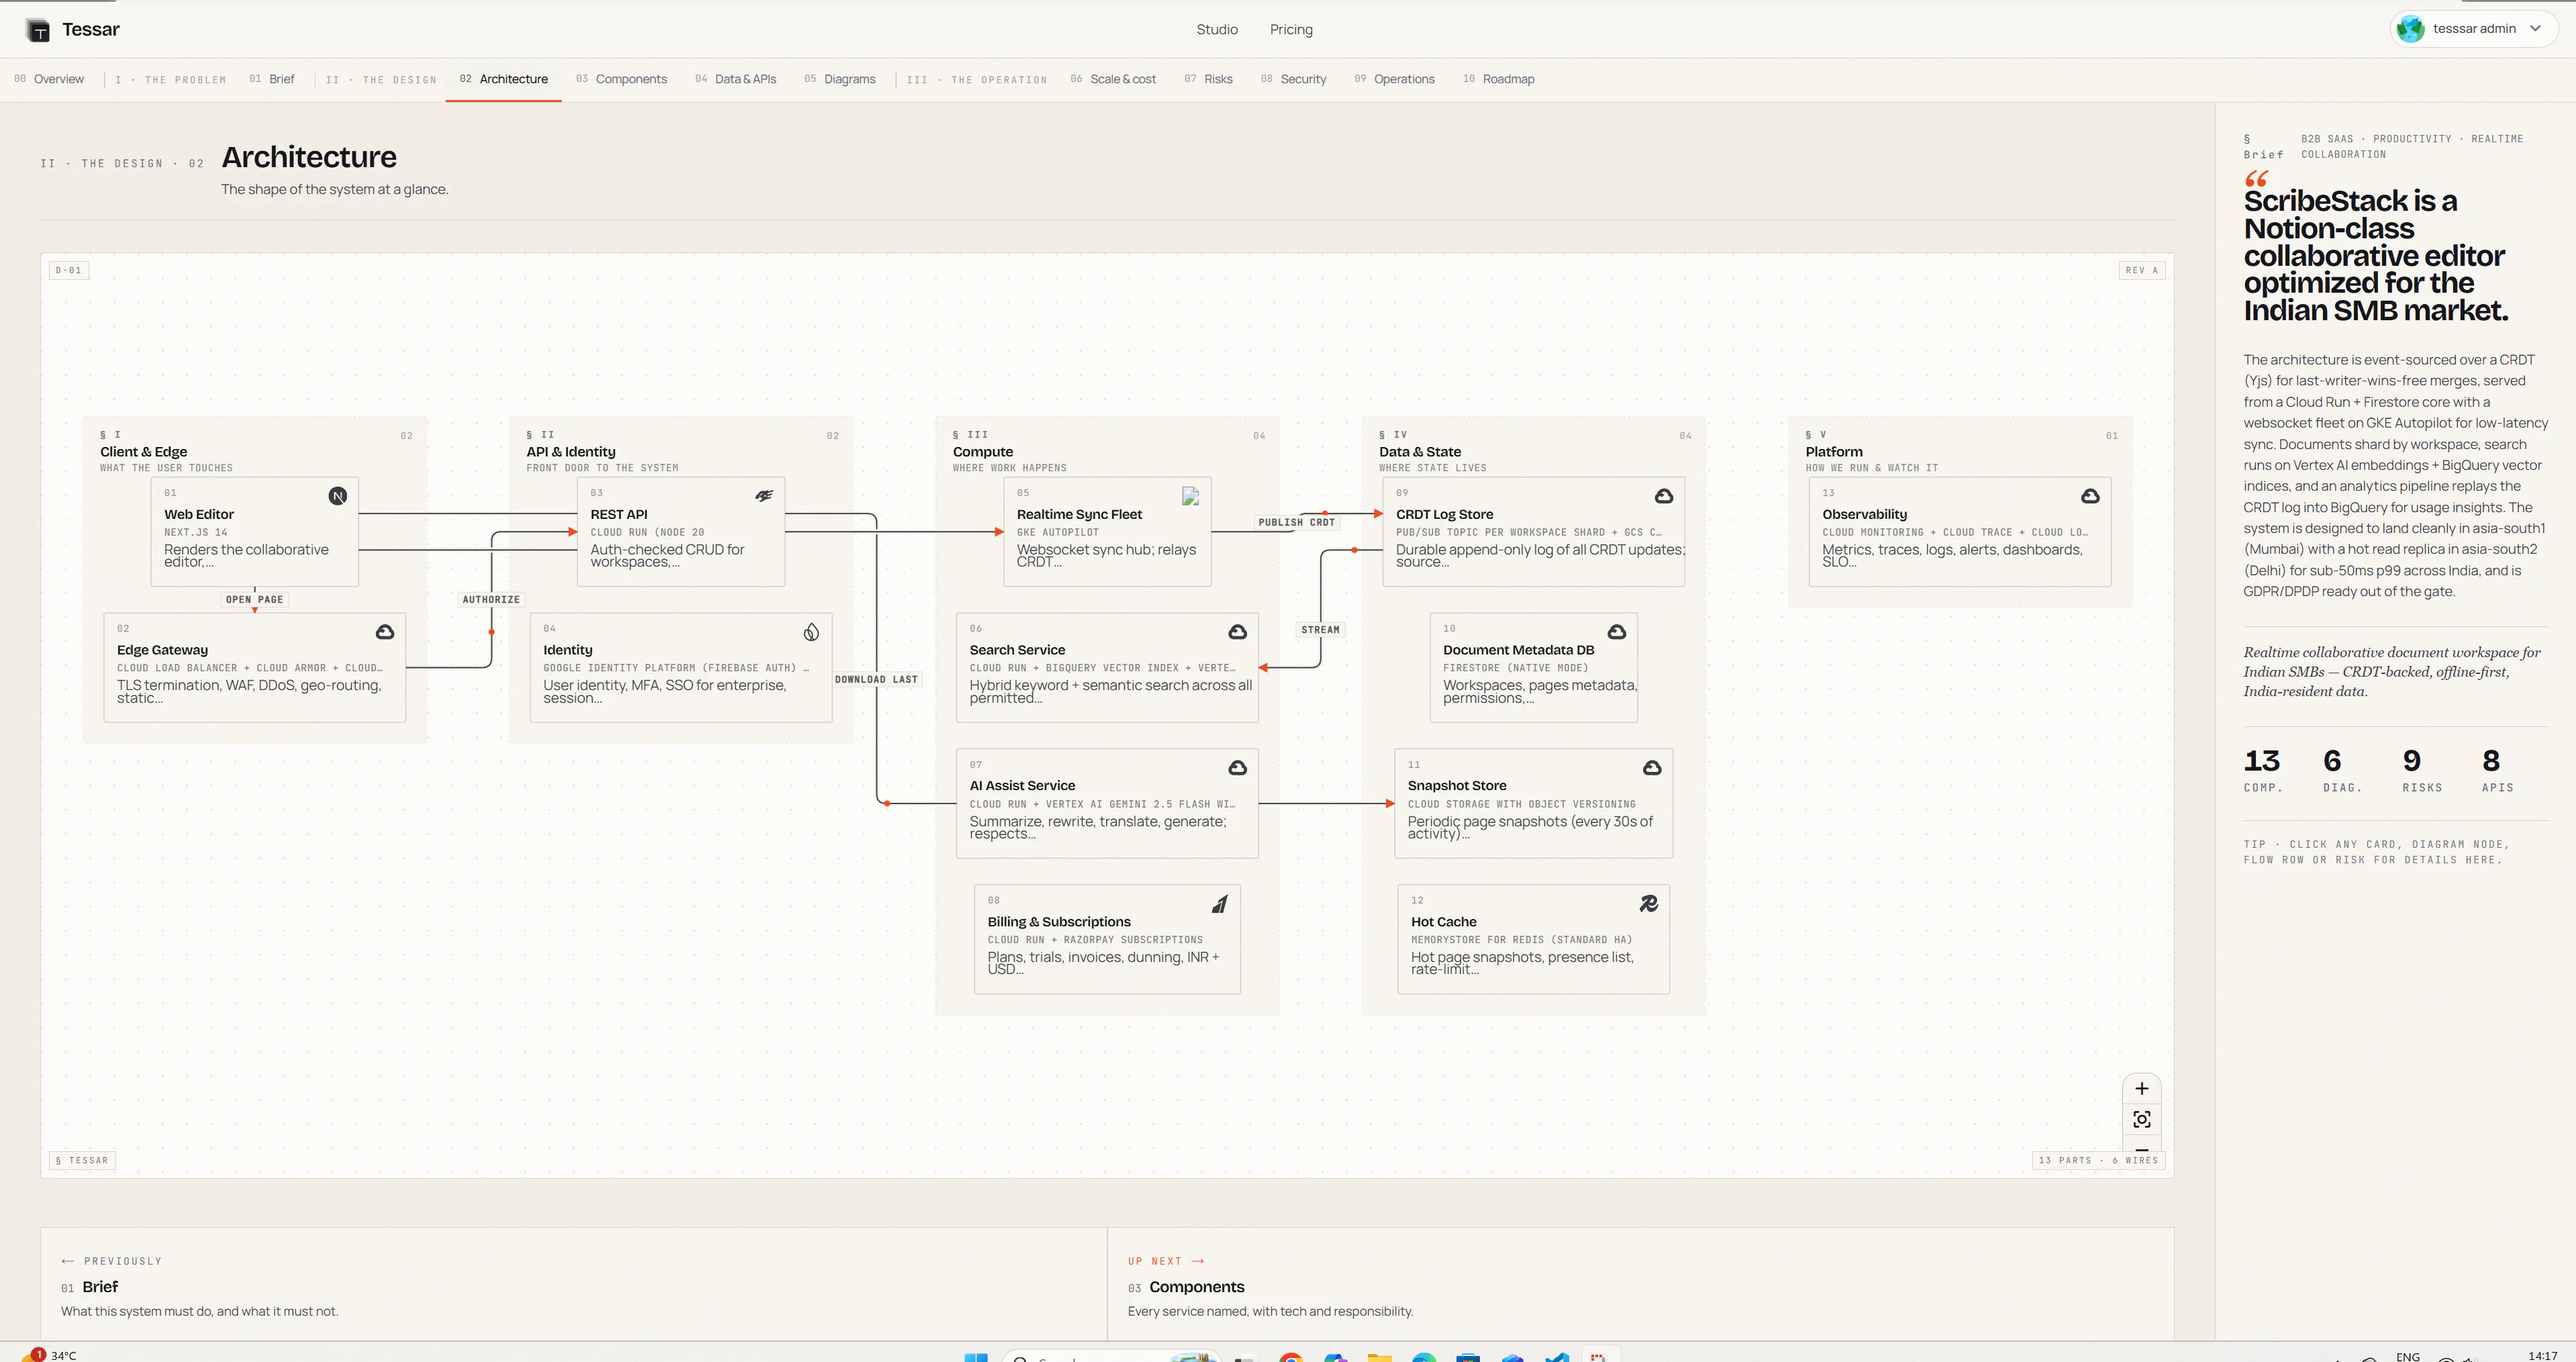Click the Redis icon on Hot Cache card
This screenshot has width=2576, height=1362.
point(1649,904)
